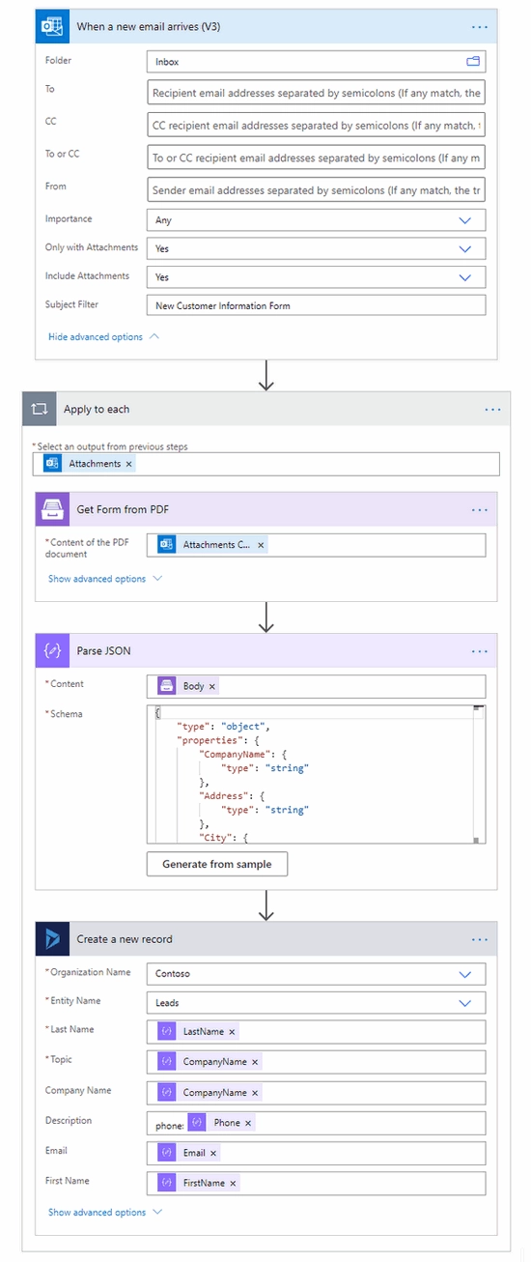Click the 'Apply to each' title
Image resolution: width=531 pixels, height=1262 pixels.
click(x=97, y=410)
